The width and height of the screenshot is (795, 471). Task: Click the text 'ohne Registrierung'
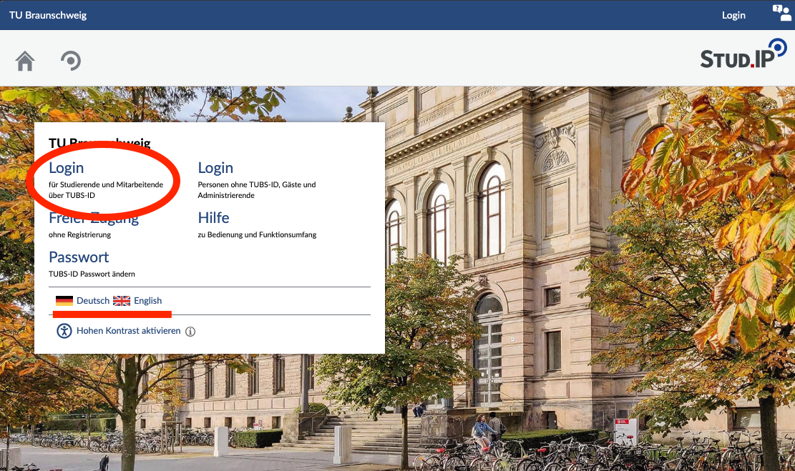coord(79,234)
